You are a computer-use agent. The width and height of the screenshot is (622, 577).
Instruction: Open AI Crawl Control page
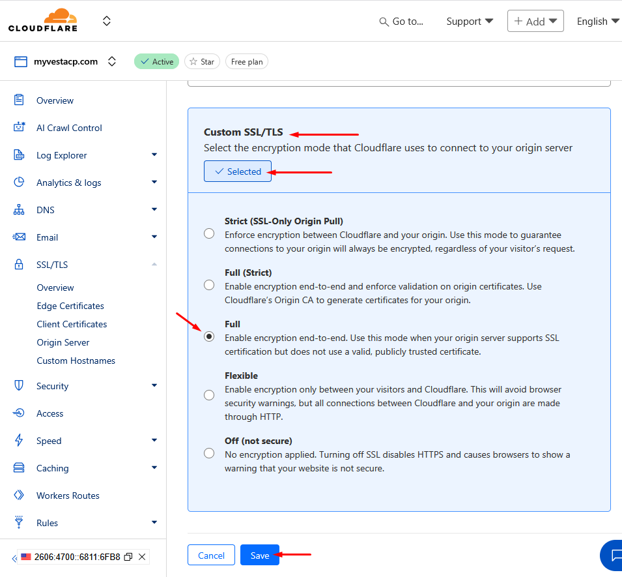tap(69, 128)
